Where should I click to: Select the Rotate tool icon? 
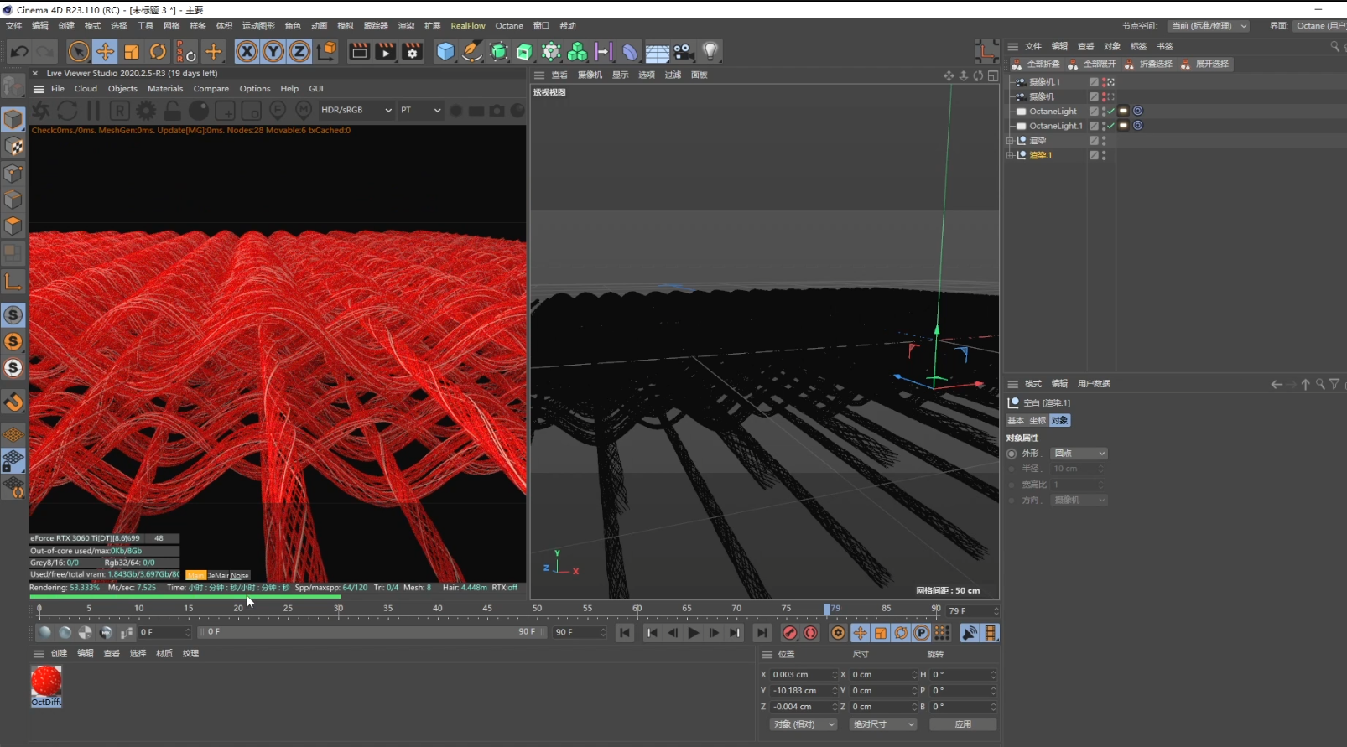pyautogui.click(x=158, y=52)
